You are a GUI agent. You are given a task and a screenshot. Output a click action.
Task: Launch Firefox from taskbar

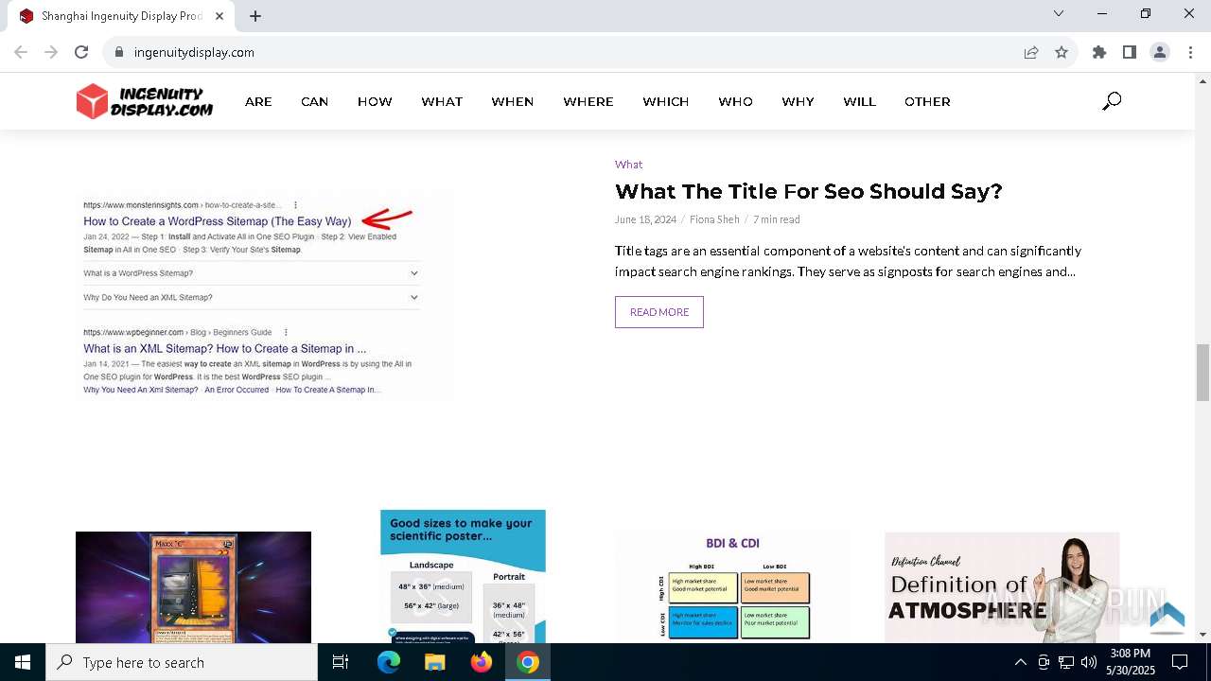pos(482,662)
